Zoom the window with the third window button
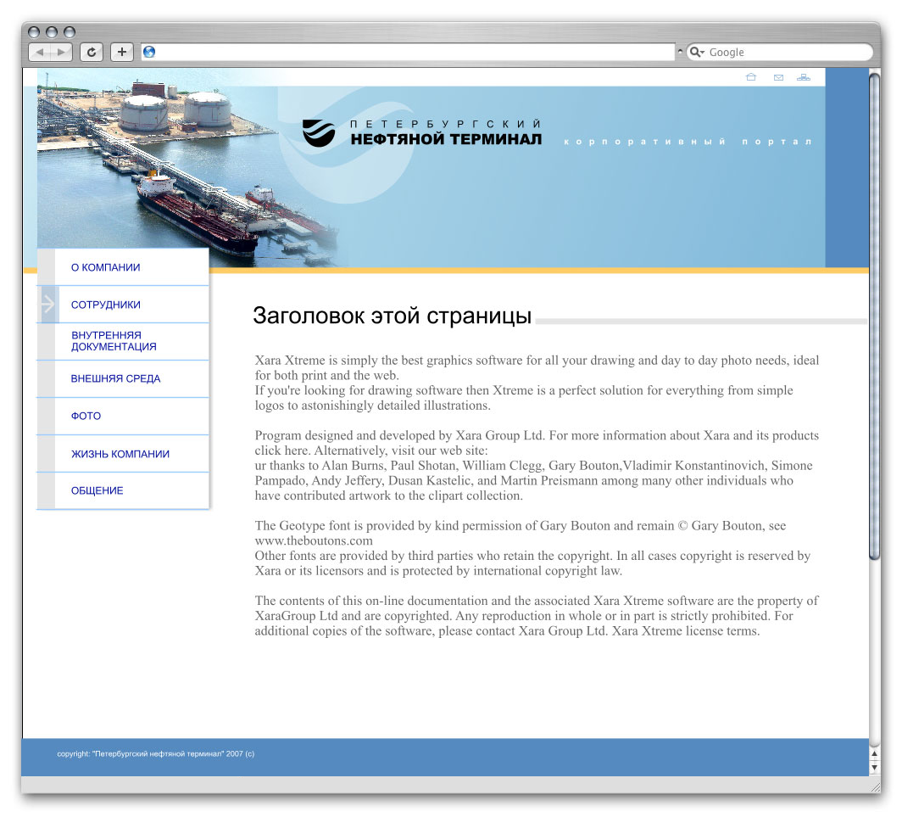The height and width of the screenshot is (817, 902). pyautogui.click(x=70, y=31)
